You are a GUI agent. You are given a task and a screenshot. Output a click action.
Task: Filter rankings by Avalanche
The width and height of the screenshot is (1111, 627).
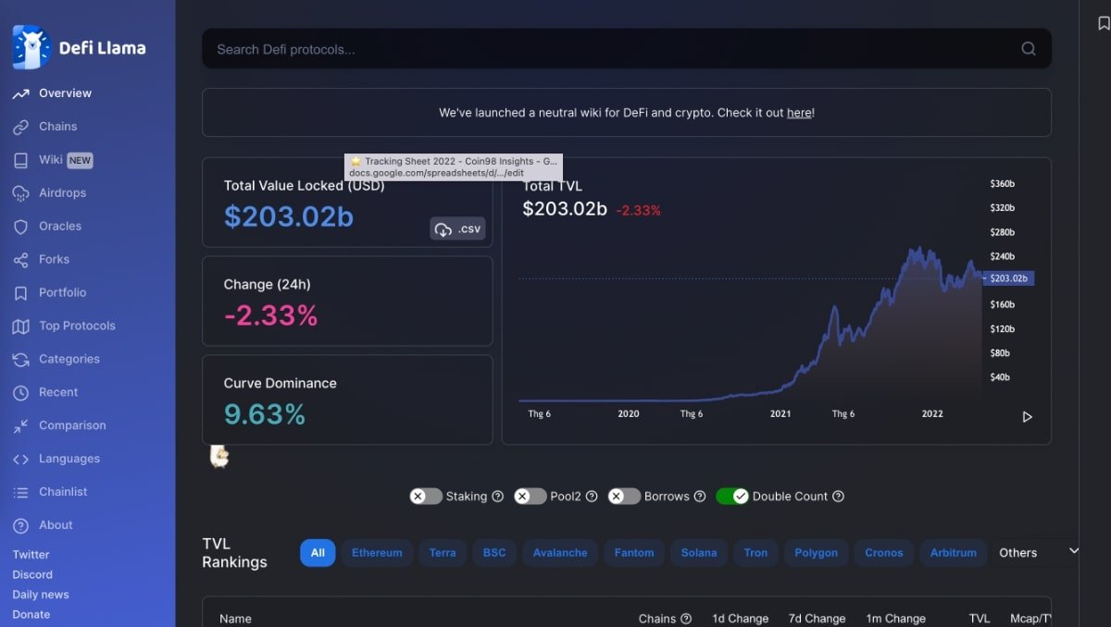pyautogui.click(x=560, y=553)
